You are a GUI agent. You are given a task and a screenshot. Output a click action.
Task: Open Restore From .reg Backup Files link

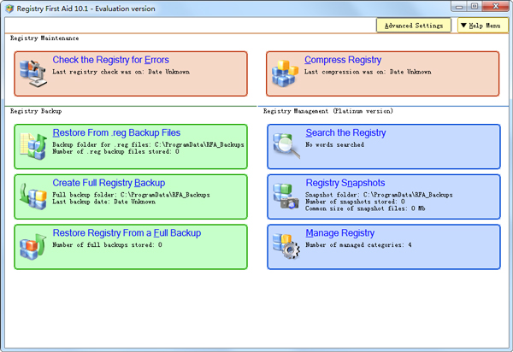point(116,132)
